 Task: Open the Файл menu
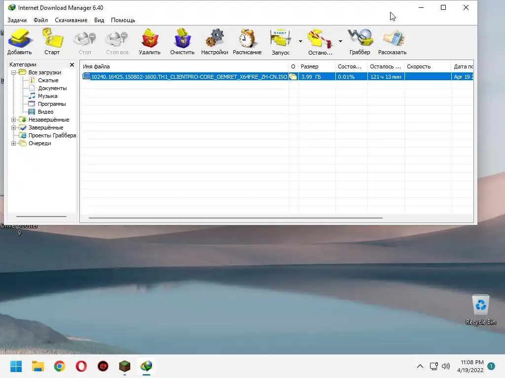[40, 20]
